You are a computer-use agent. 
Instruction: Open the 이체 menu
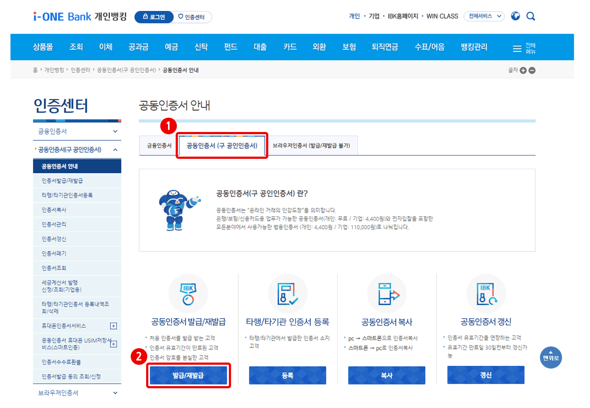(x=106, y=47)
